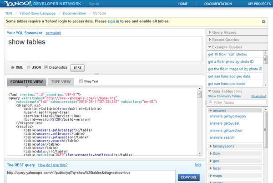Close the yellow login notice banner
This screenshot has width=273, height=183.
click(x=263, y=21)
